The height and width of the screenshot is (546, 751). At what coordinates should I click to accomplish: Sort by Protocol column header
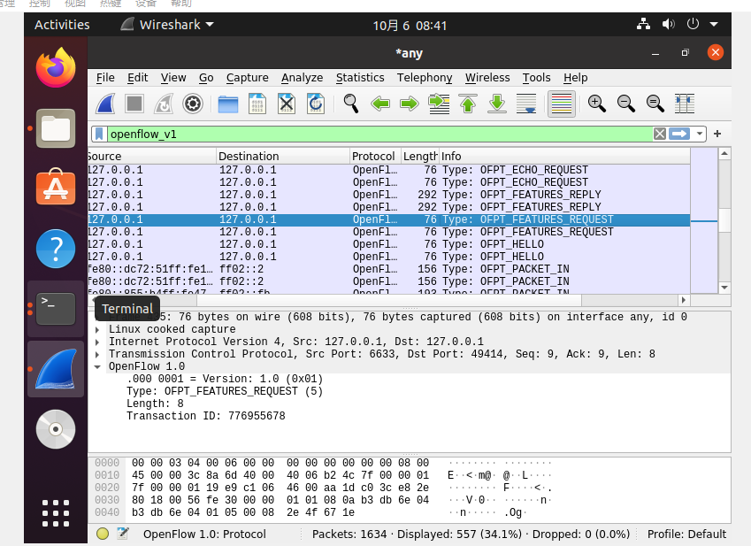[x=375, y=156]
